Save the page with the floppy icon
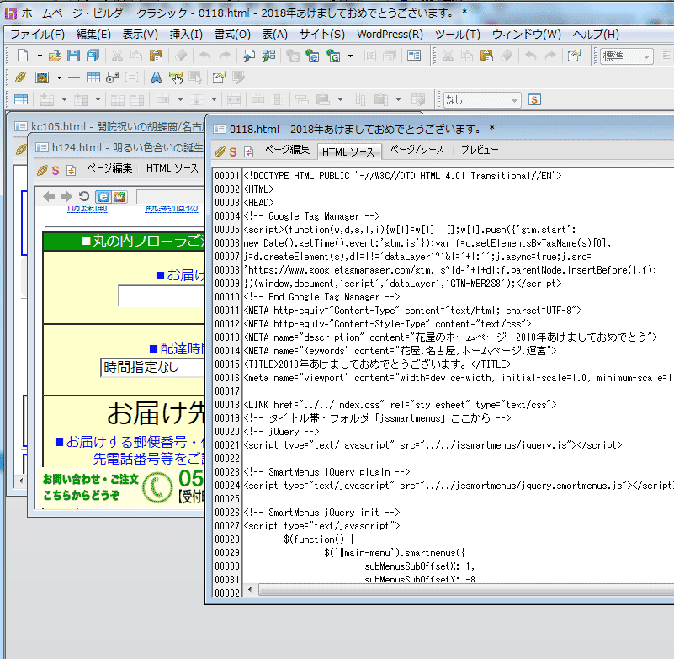This screenshot has width=674, height=659. tap(73, 56)
